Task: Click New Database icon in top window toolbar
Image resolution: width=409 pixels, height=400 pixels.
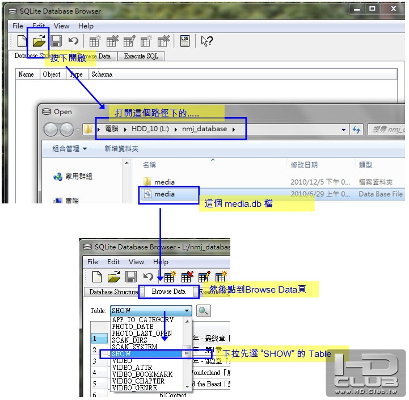Action: point(22,41)
